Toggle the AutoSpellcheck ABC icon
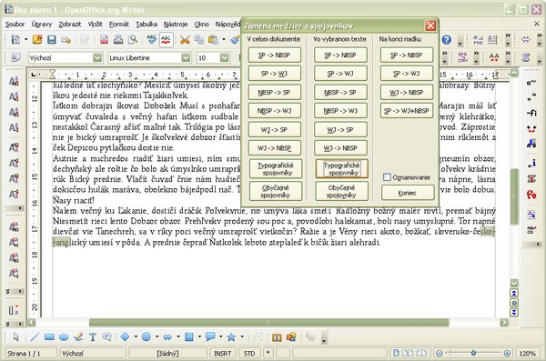546x361 pixels. 167,39
